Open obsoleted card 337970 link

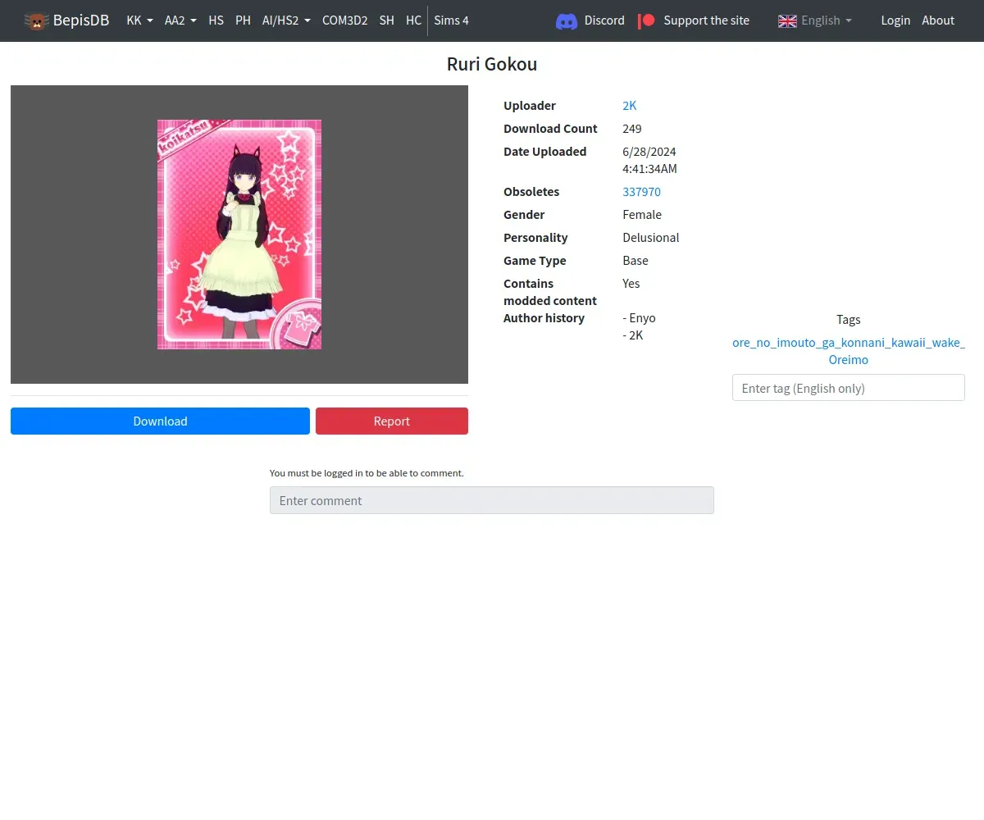point(641,192)
